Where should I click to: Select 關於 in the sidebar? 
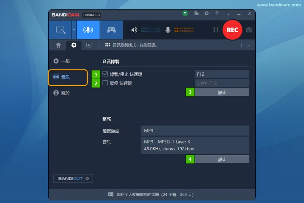tap(62, 93)
